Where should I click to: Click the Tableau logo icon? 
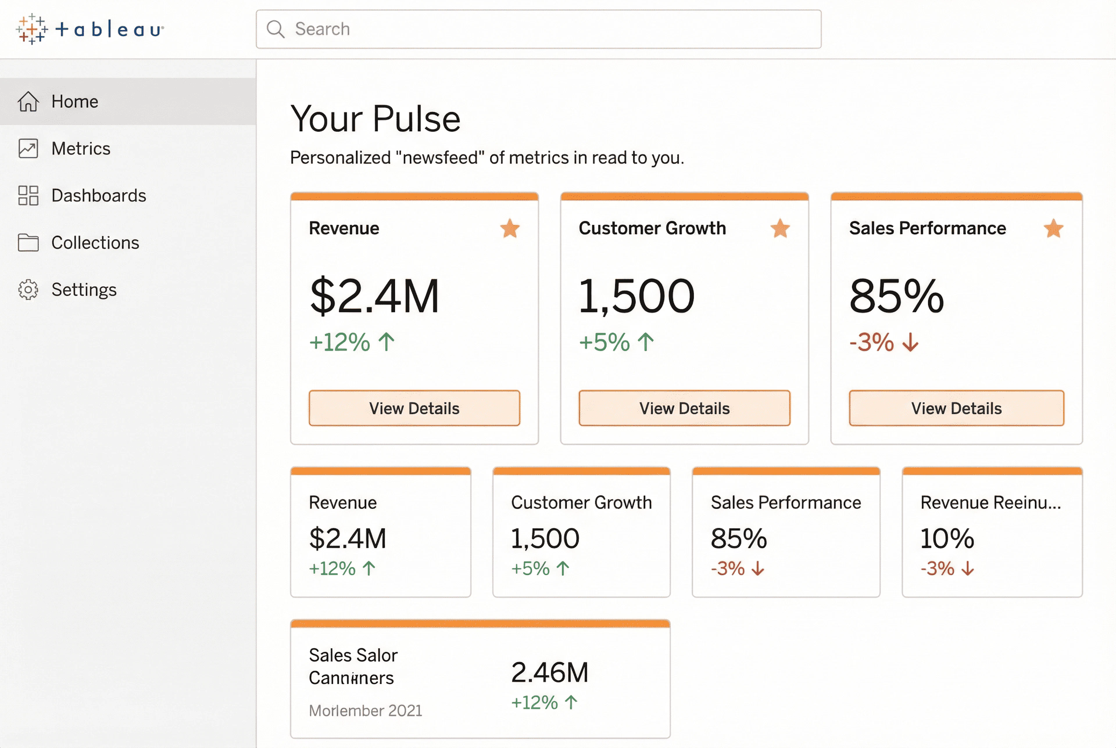[x=31, y=30]
